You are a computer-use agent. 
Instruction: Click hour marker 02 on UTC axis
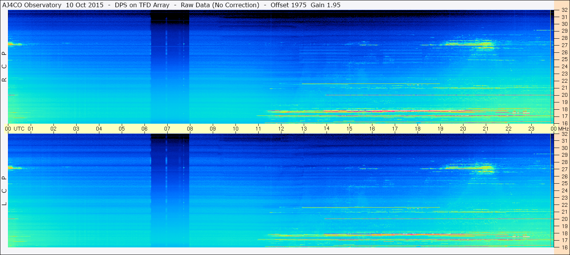pyautogui.click(x=53, y=129)
